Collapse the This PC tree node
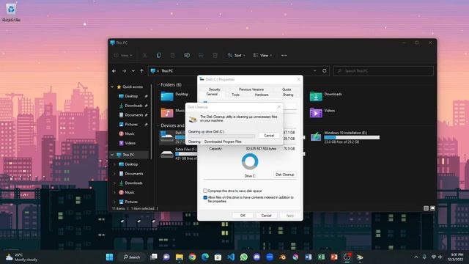Screen dimensions: 469x264 pyautogui.click(x=112, y=155)
